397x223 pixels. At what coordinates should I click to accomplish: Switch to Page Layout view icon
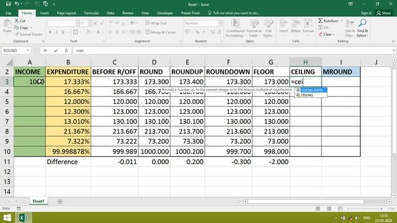click(329, 209)
